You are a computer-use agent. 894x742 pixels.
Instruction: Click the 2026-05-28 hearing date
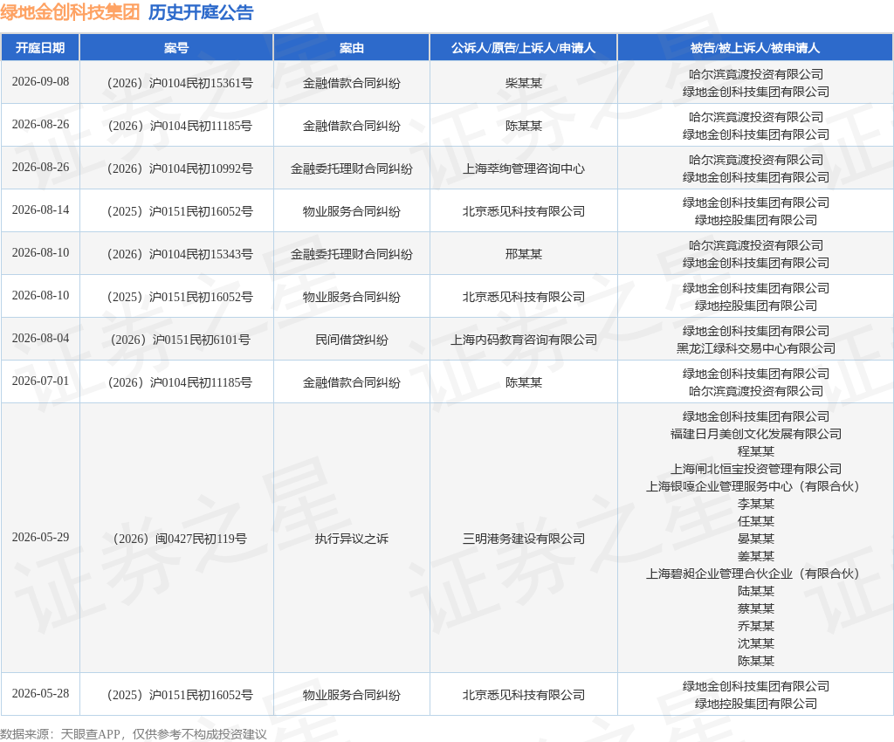click(40, 694)
